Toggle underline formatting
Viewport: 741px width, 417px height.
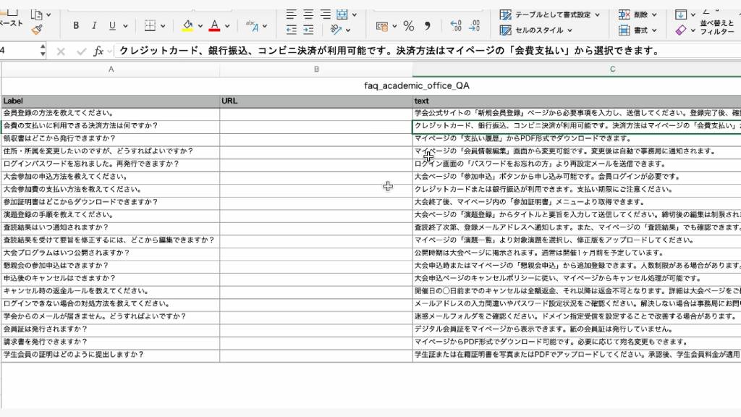[112, 26]
